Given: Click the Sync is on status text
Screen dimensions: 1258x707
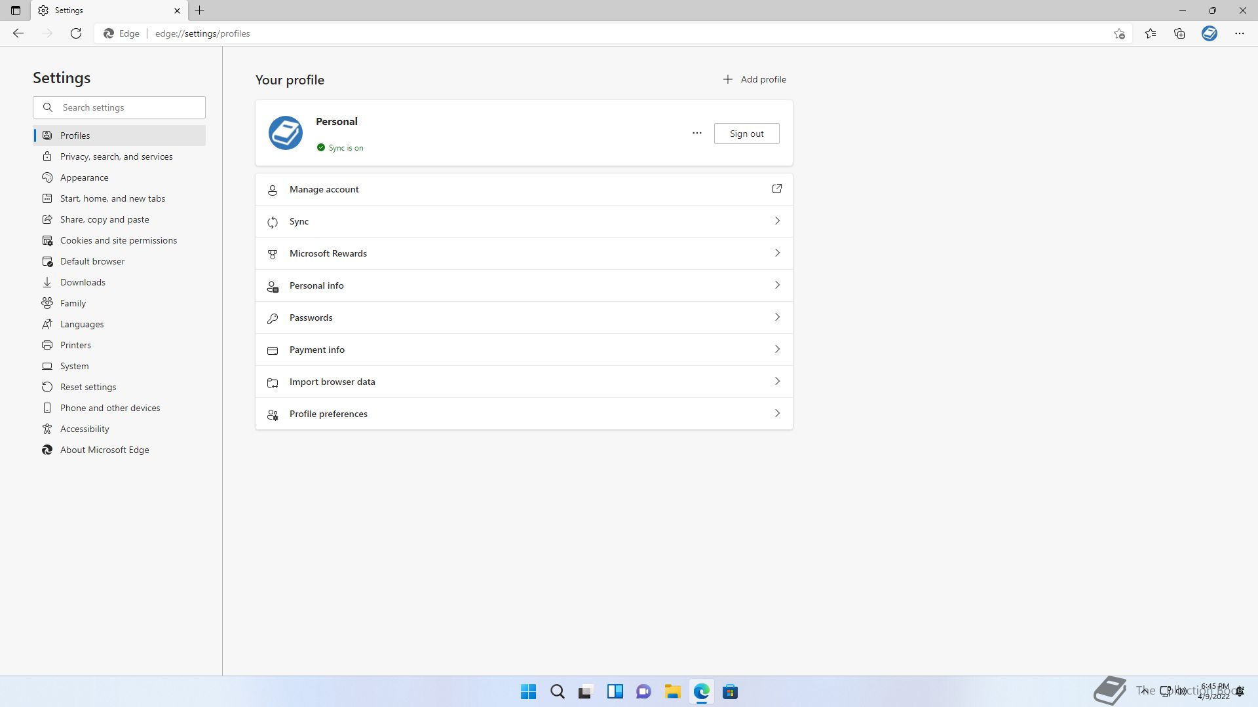Looking at the screenshot, I should [x=346, y=148].
